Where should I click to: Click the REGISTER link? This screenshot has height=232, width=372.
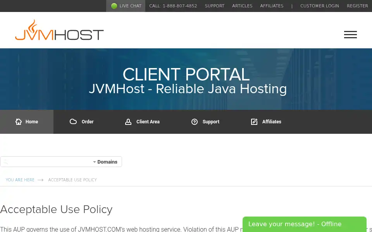pos(357,6)
